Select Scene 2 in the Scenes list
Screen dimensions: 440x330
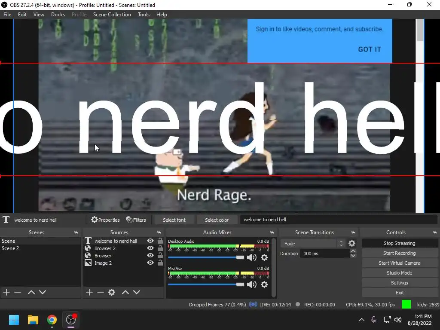(40, 248)
